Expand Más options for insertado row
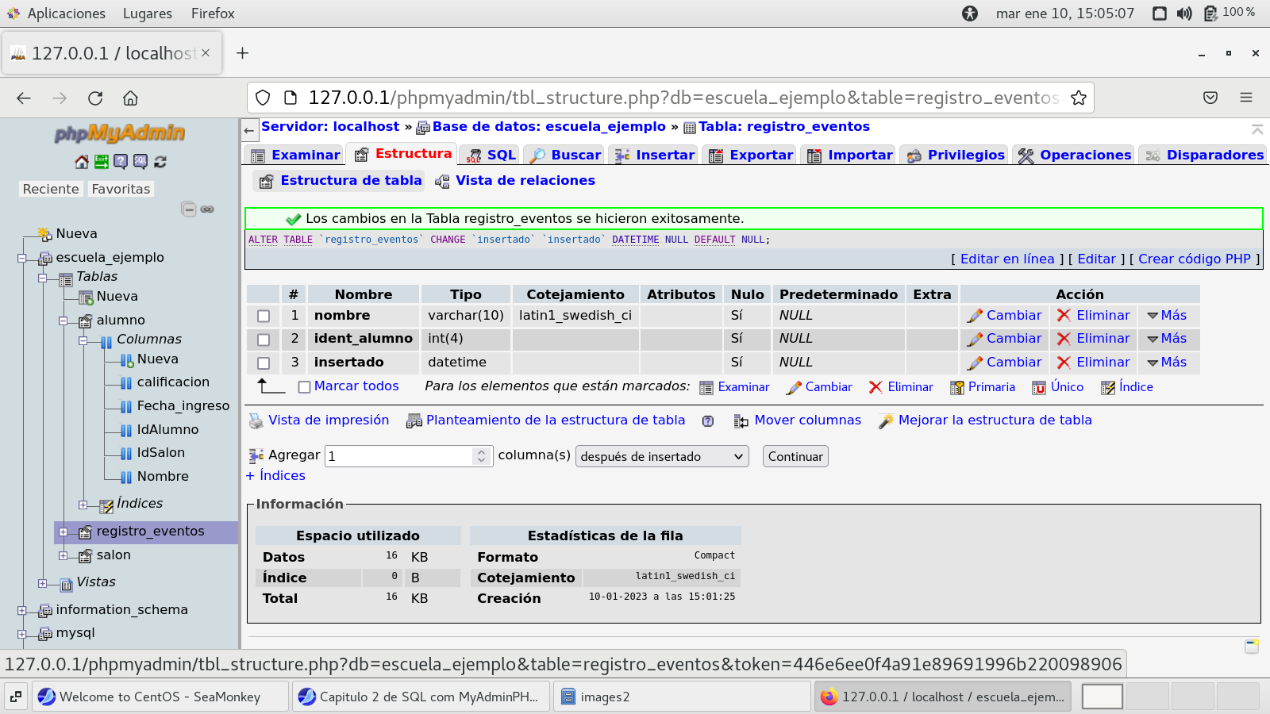The image size is (1270, 714). 1167,363
